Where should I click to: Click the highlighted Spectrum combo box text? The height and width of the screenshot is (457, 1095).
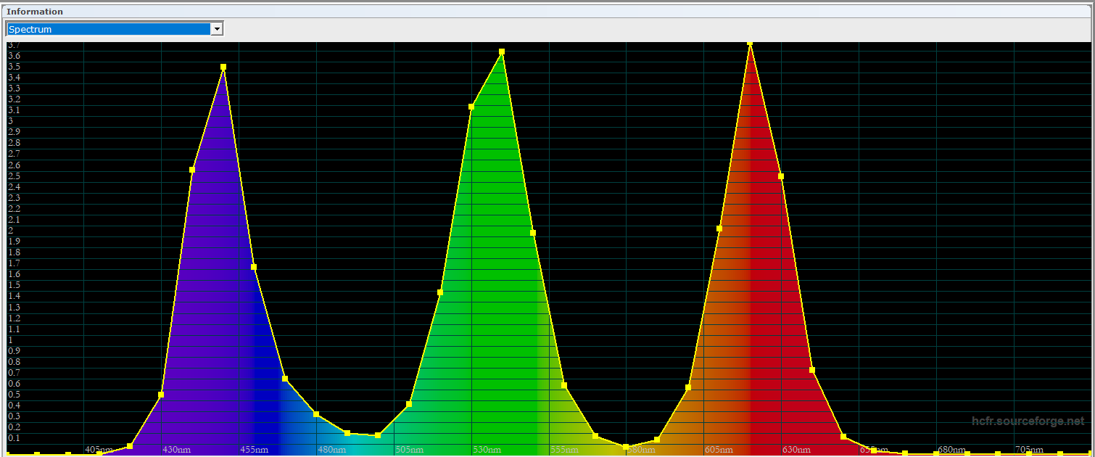tap(107, 29)
